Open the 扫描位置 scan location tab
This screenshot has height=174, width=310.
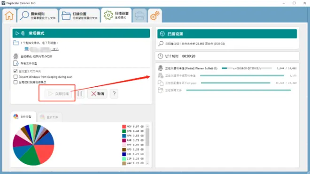(80, 15)
